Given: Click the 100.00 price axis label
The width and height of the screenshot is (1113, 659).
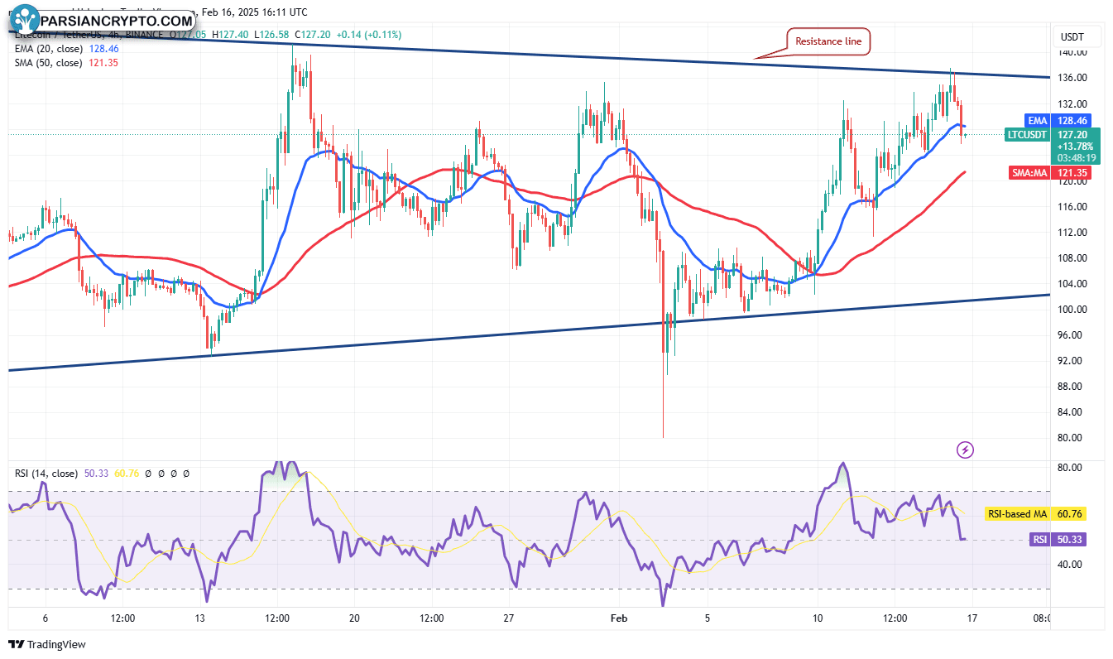Looking at the screenshot, I should tap(1073, 310).
